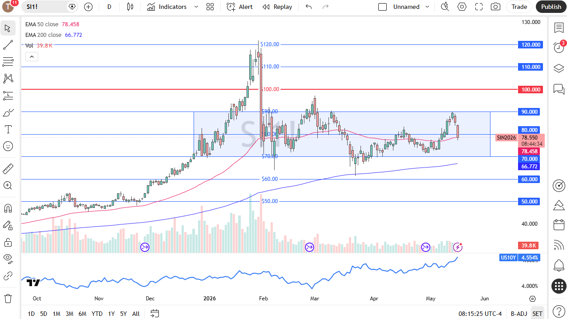Change the D timeframe interval

tap(109, 7)
